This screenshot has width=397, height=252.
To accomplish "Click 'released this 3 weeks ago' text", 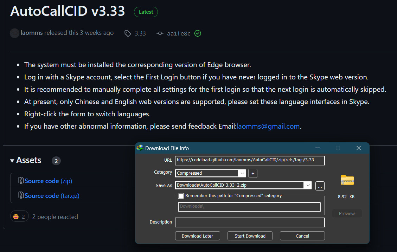I will coord(79,33).
